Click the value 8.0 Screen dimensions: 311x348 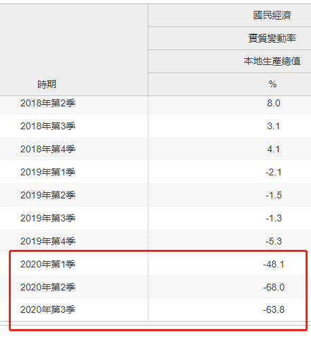point(274,103)
